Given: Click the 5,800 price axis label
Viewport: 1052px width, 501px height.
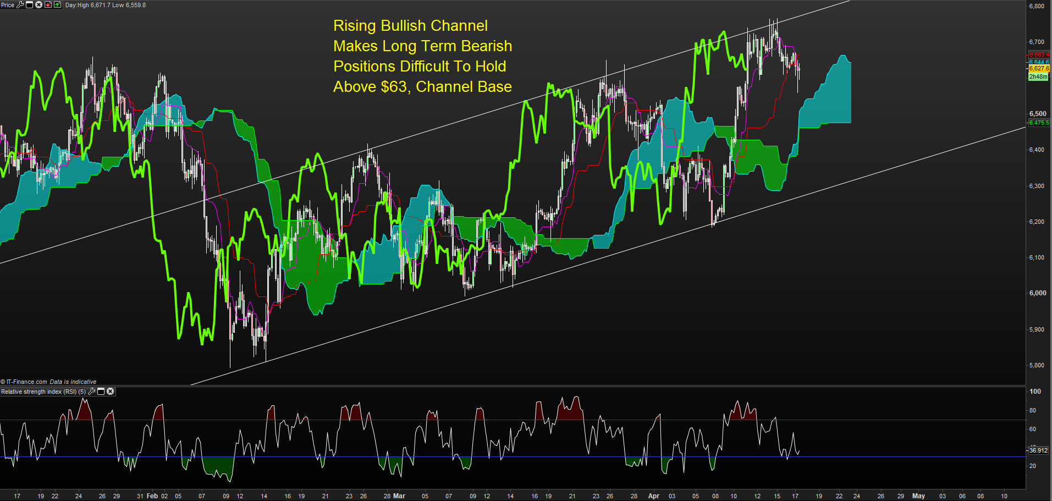Looking at the screenshot, I should pos(1037,365).
